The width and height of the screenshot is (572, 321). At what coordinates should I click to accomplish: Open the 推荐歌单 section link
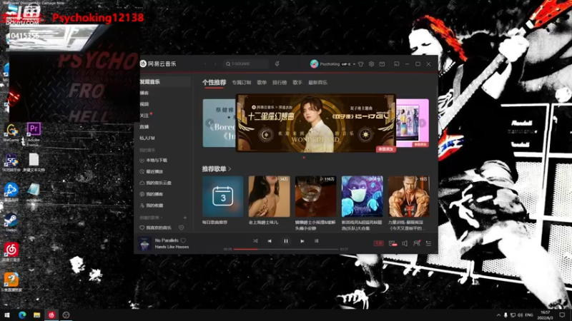click(x=217, y=169)
